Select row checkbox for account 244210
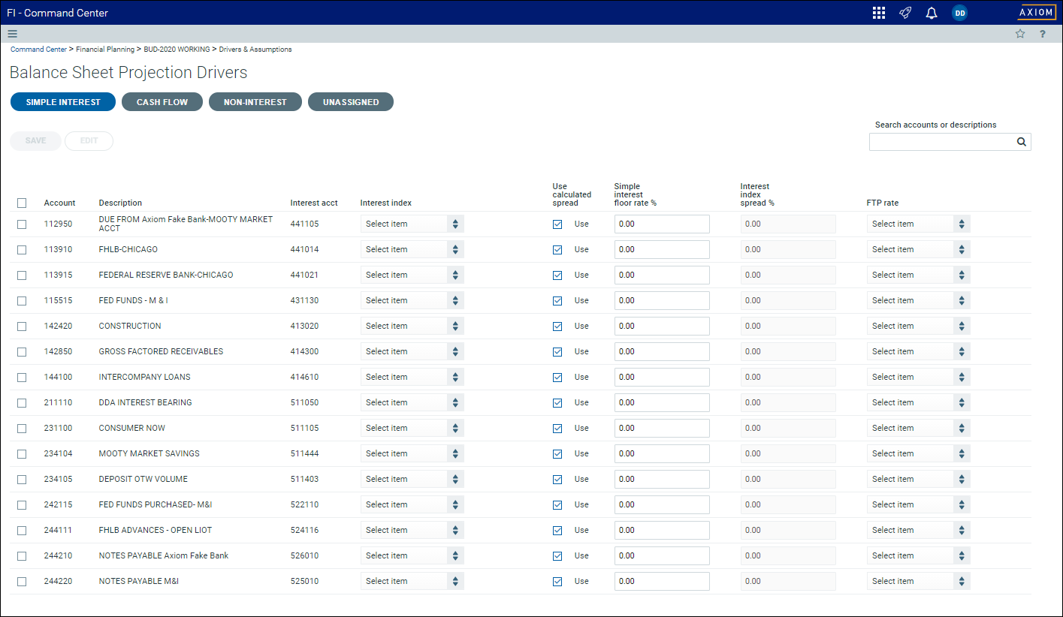 click(22, 555)
